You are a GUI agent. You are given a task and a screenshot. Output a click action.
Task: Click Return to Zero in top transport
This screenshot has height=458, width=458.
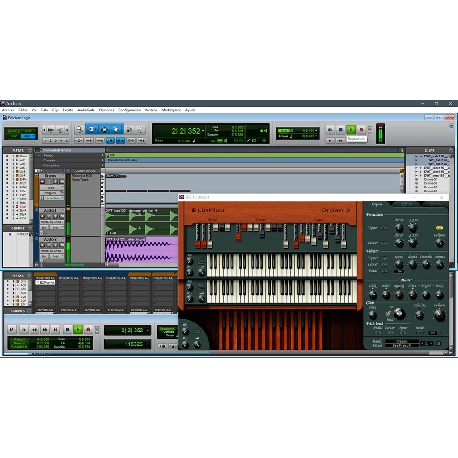tap(330, 140)
